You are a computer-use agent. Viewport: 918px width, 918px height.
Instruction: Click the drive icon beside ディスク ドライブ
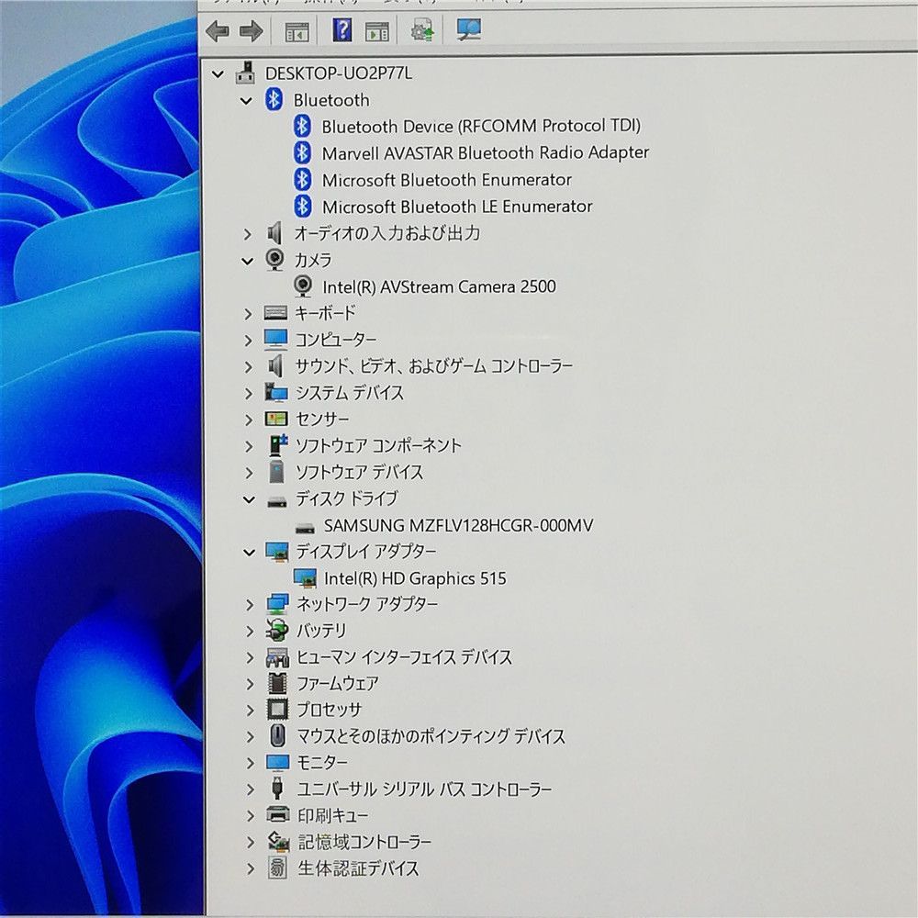(277, 500)
